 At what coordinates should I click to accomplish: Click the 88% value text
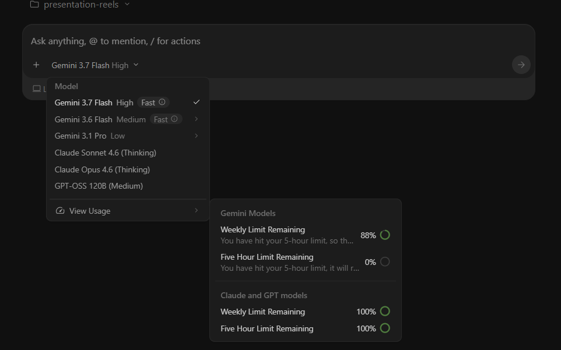368,235
